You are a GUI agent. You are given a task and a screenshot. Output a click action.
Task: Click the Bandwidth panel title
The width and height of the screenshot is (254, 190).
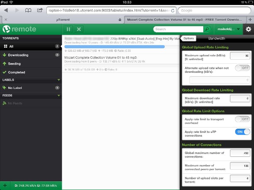(217, 38)
